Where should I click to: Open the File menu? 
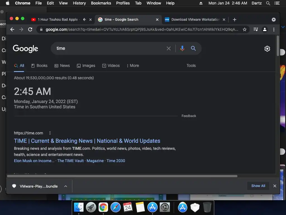tap(39, 3)
